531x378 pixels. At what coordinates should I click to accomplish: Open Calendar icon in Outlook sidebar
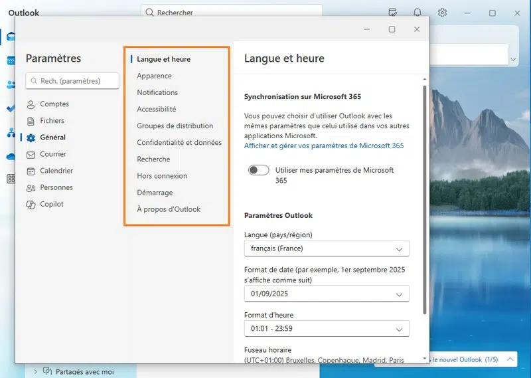pyautogui.click(x=11, y=60)
